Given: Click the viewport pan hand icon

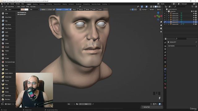Looking at the screenshot, I should (161, 25).
